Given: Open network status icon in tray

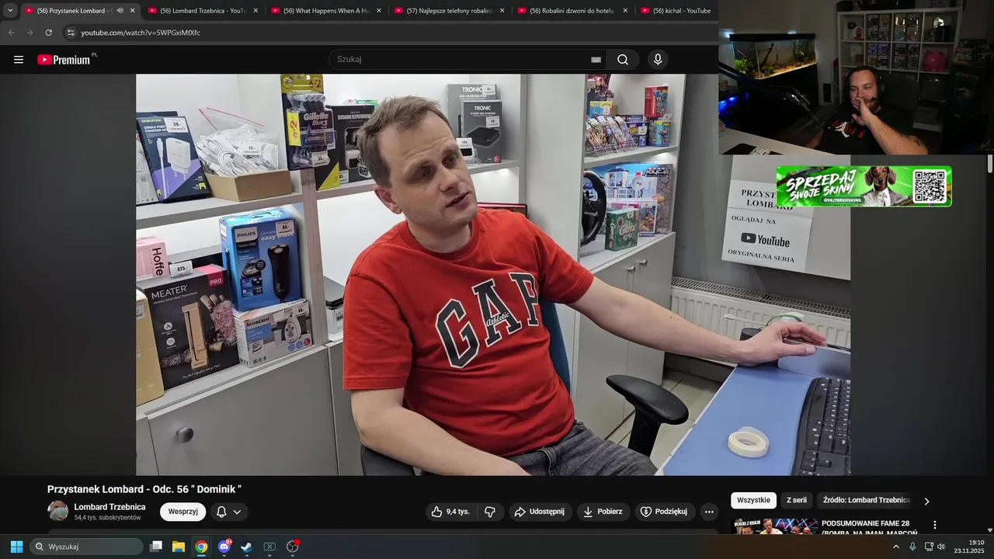Looking at the screenshot, I should tap(929, 547).
